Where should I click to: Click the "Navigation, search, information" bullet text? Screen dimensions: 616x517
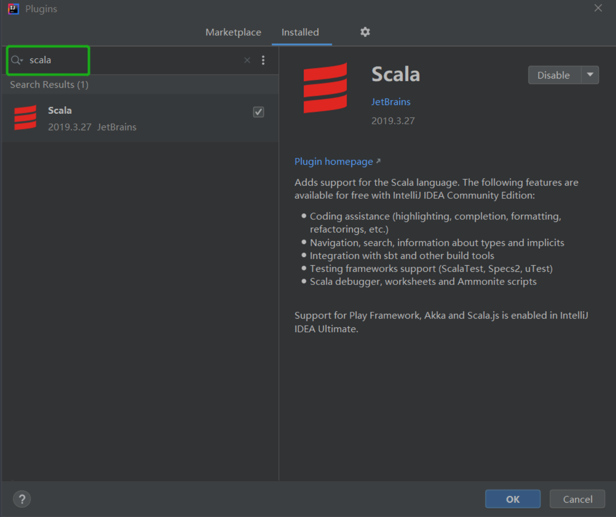coord(437,243)
